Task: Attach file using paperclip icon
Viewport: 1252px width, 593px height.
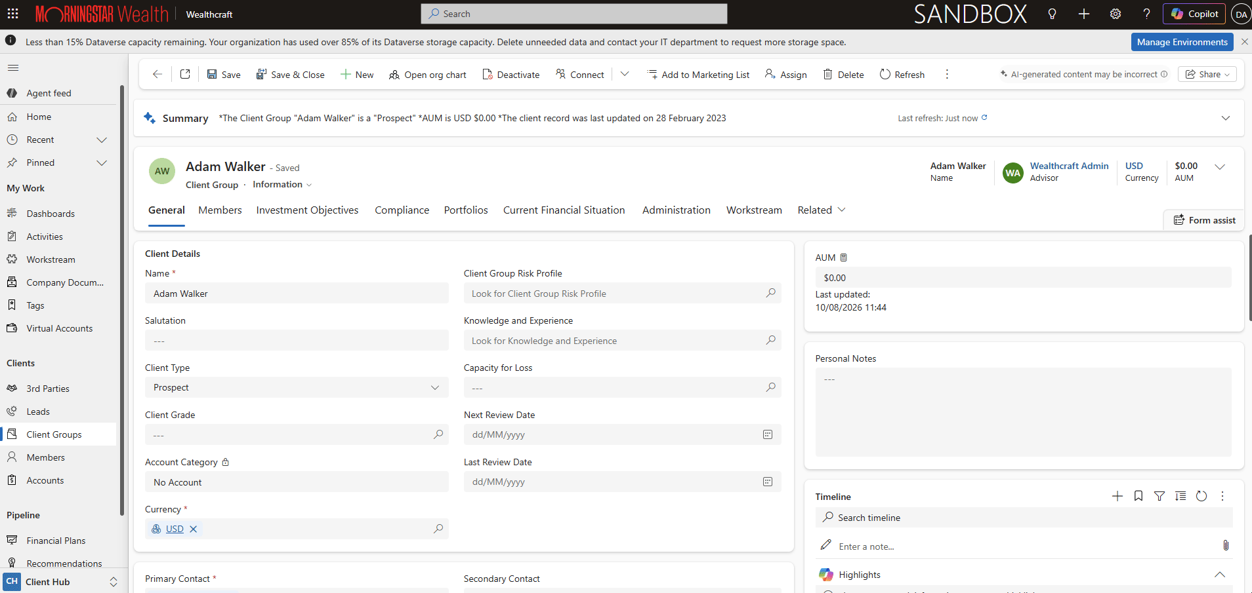Action: (1225, 545)
